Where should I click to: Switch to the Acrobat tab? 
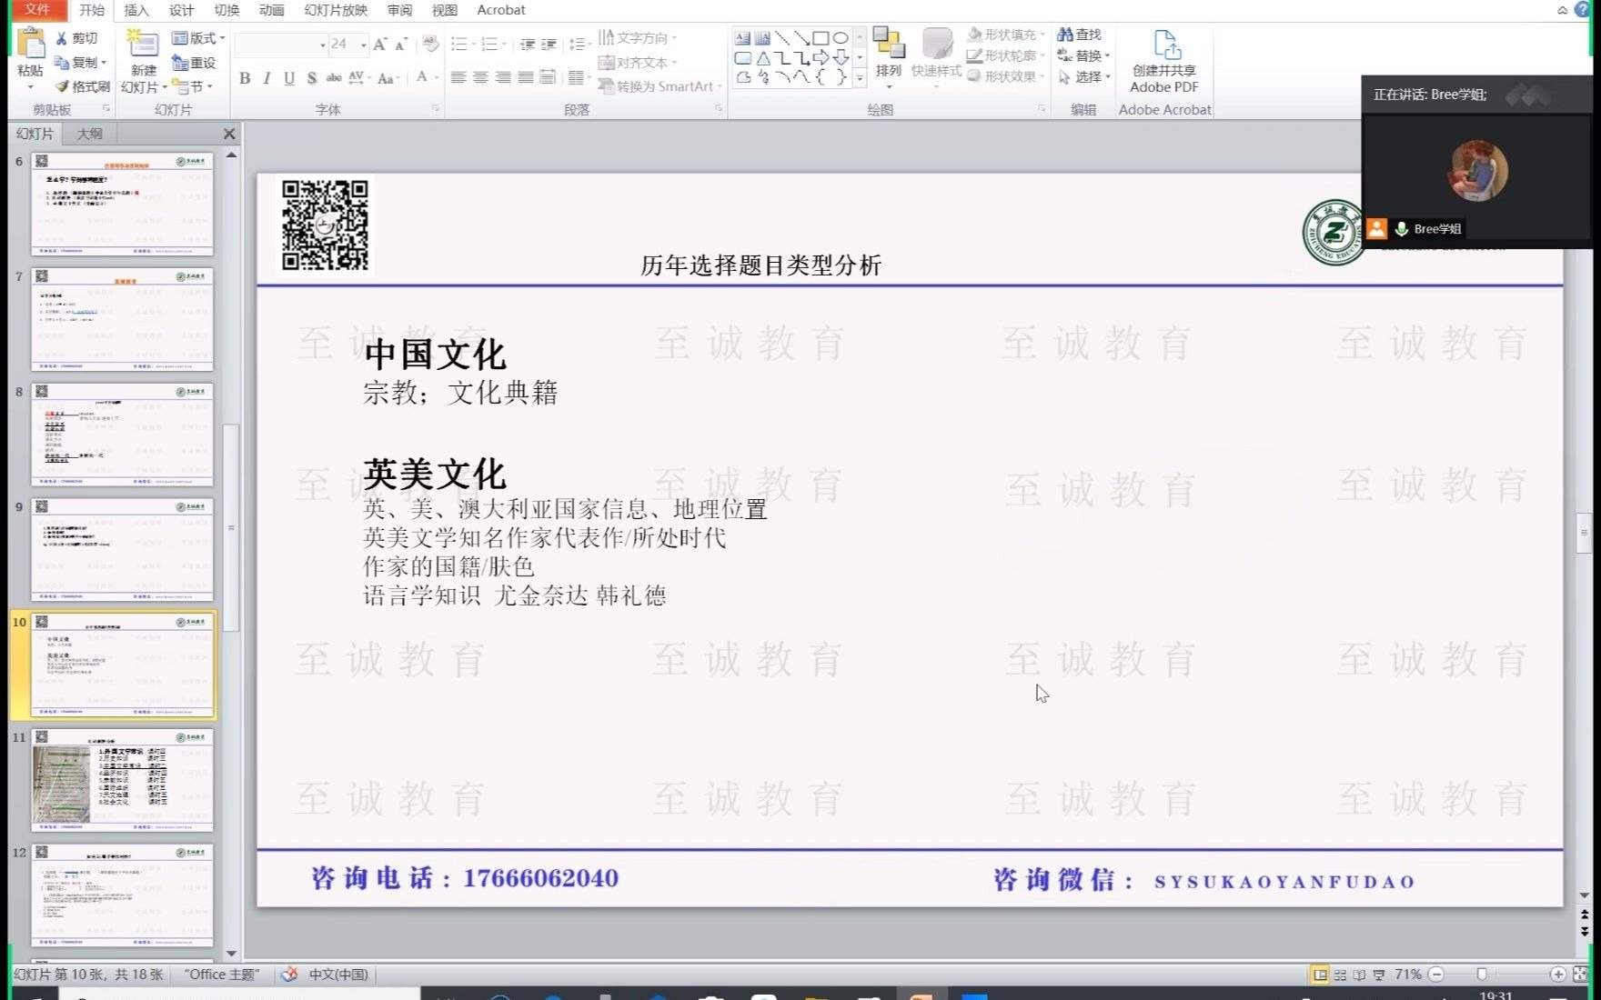pyautogui.click(x=501, y=10)
